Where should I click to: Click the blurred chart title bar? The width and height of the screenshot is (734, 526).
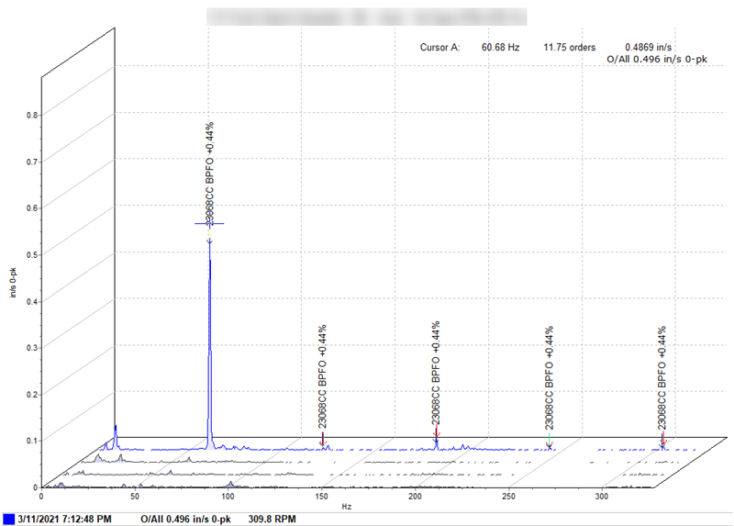[x=366, y=17]
